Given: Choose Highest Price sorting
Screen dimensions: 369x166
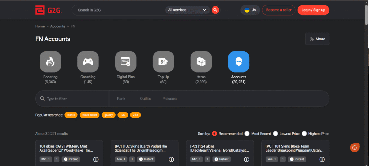Looking at the screenshot, I should coord(304,134).
